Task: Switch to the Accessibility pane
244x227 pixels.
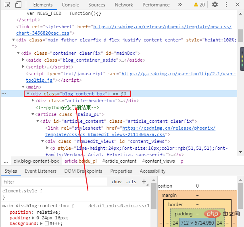Action: pos(152,171)
